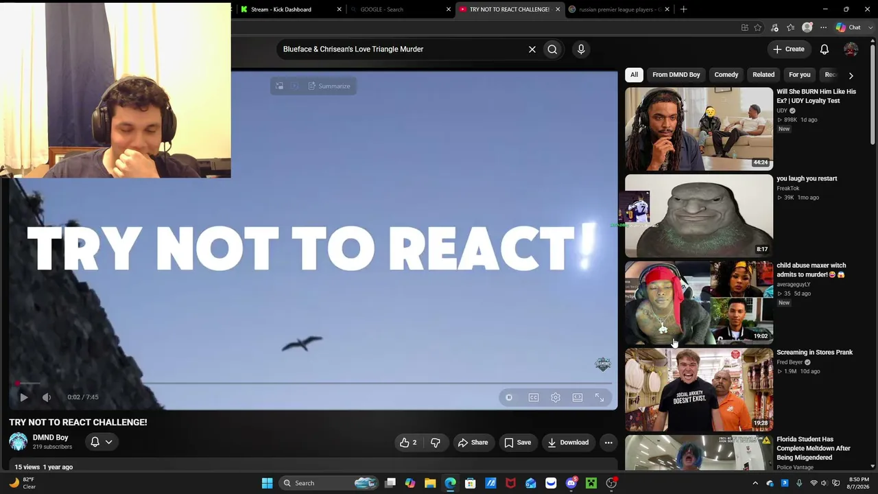Click the Share button below the video
878x494 pixels.
[x=473, y=443]
